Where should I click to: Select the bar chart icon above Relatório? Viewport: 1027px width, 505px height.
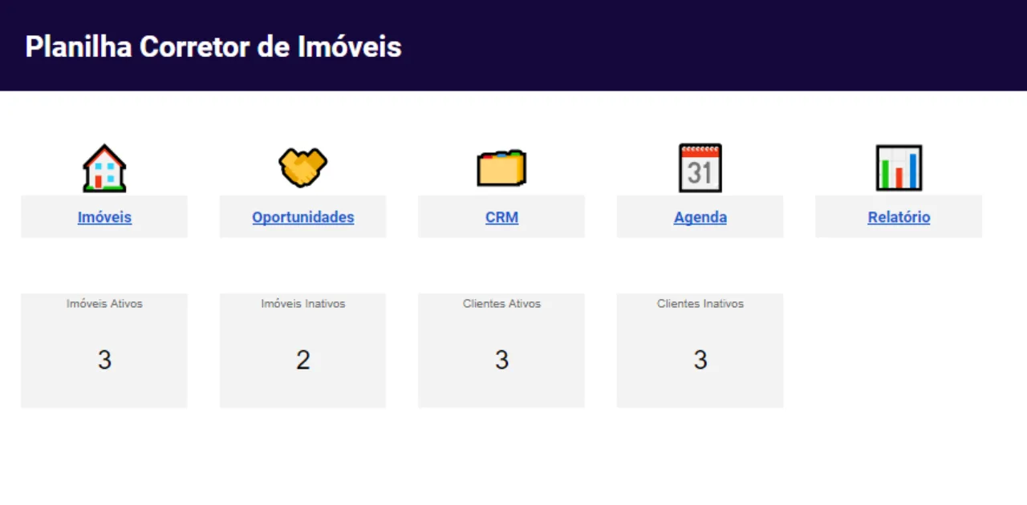(x=899, y=168)
